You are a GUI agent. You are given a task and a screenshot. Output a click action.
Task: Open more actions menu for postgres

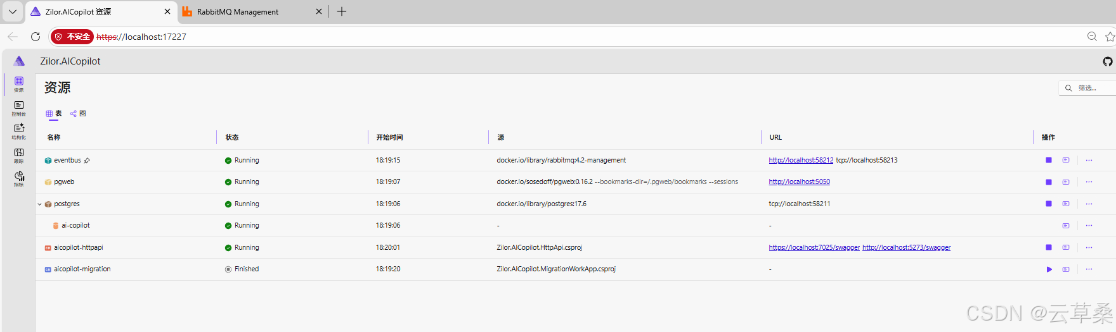1089,204
